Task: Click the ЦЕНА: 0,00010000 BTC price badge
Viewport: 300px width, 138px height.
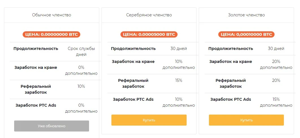Action: pos(247,34)
